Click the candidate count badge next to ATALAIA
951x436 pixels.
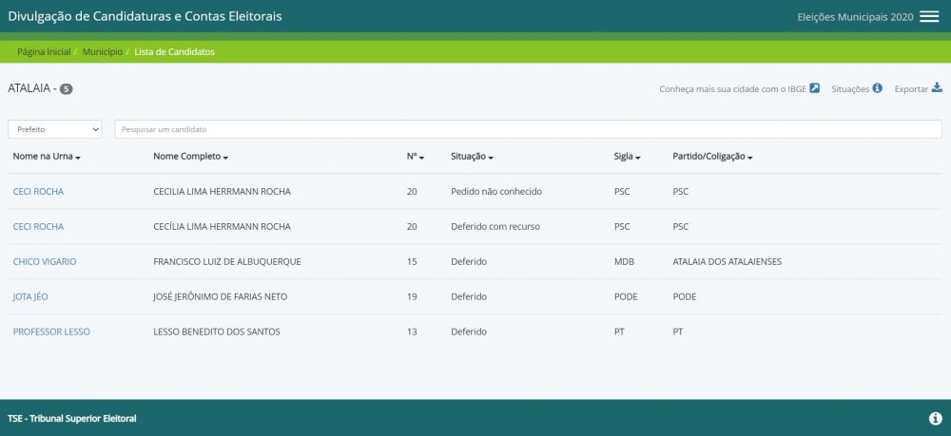[x=67, y=88]
